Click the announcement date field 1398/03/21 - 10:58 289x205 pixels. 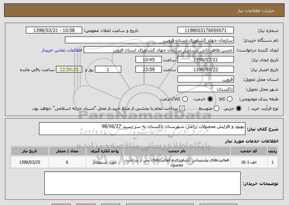click(x=54, y=30)
